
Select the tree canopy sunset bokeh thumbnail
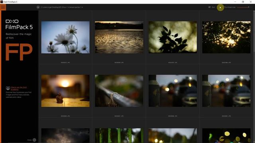pos(226,37)
